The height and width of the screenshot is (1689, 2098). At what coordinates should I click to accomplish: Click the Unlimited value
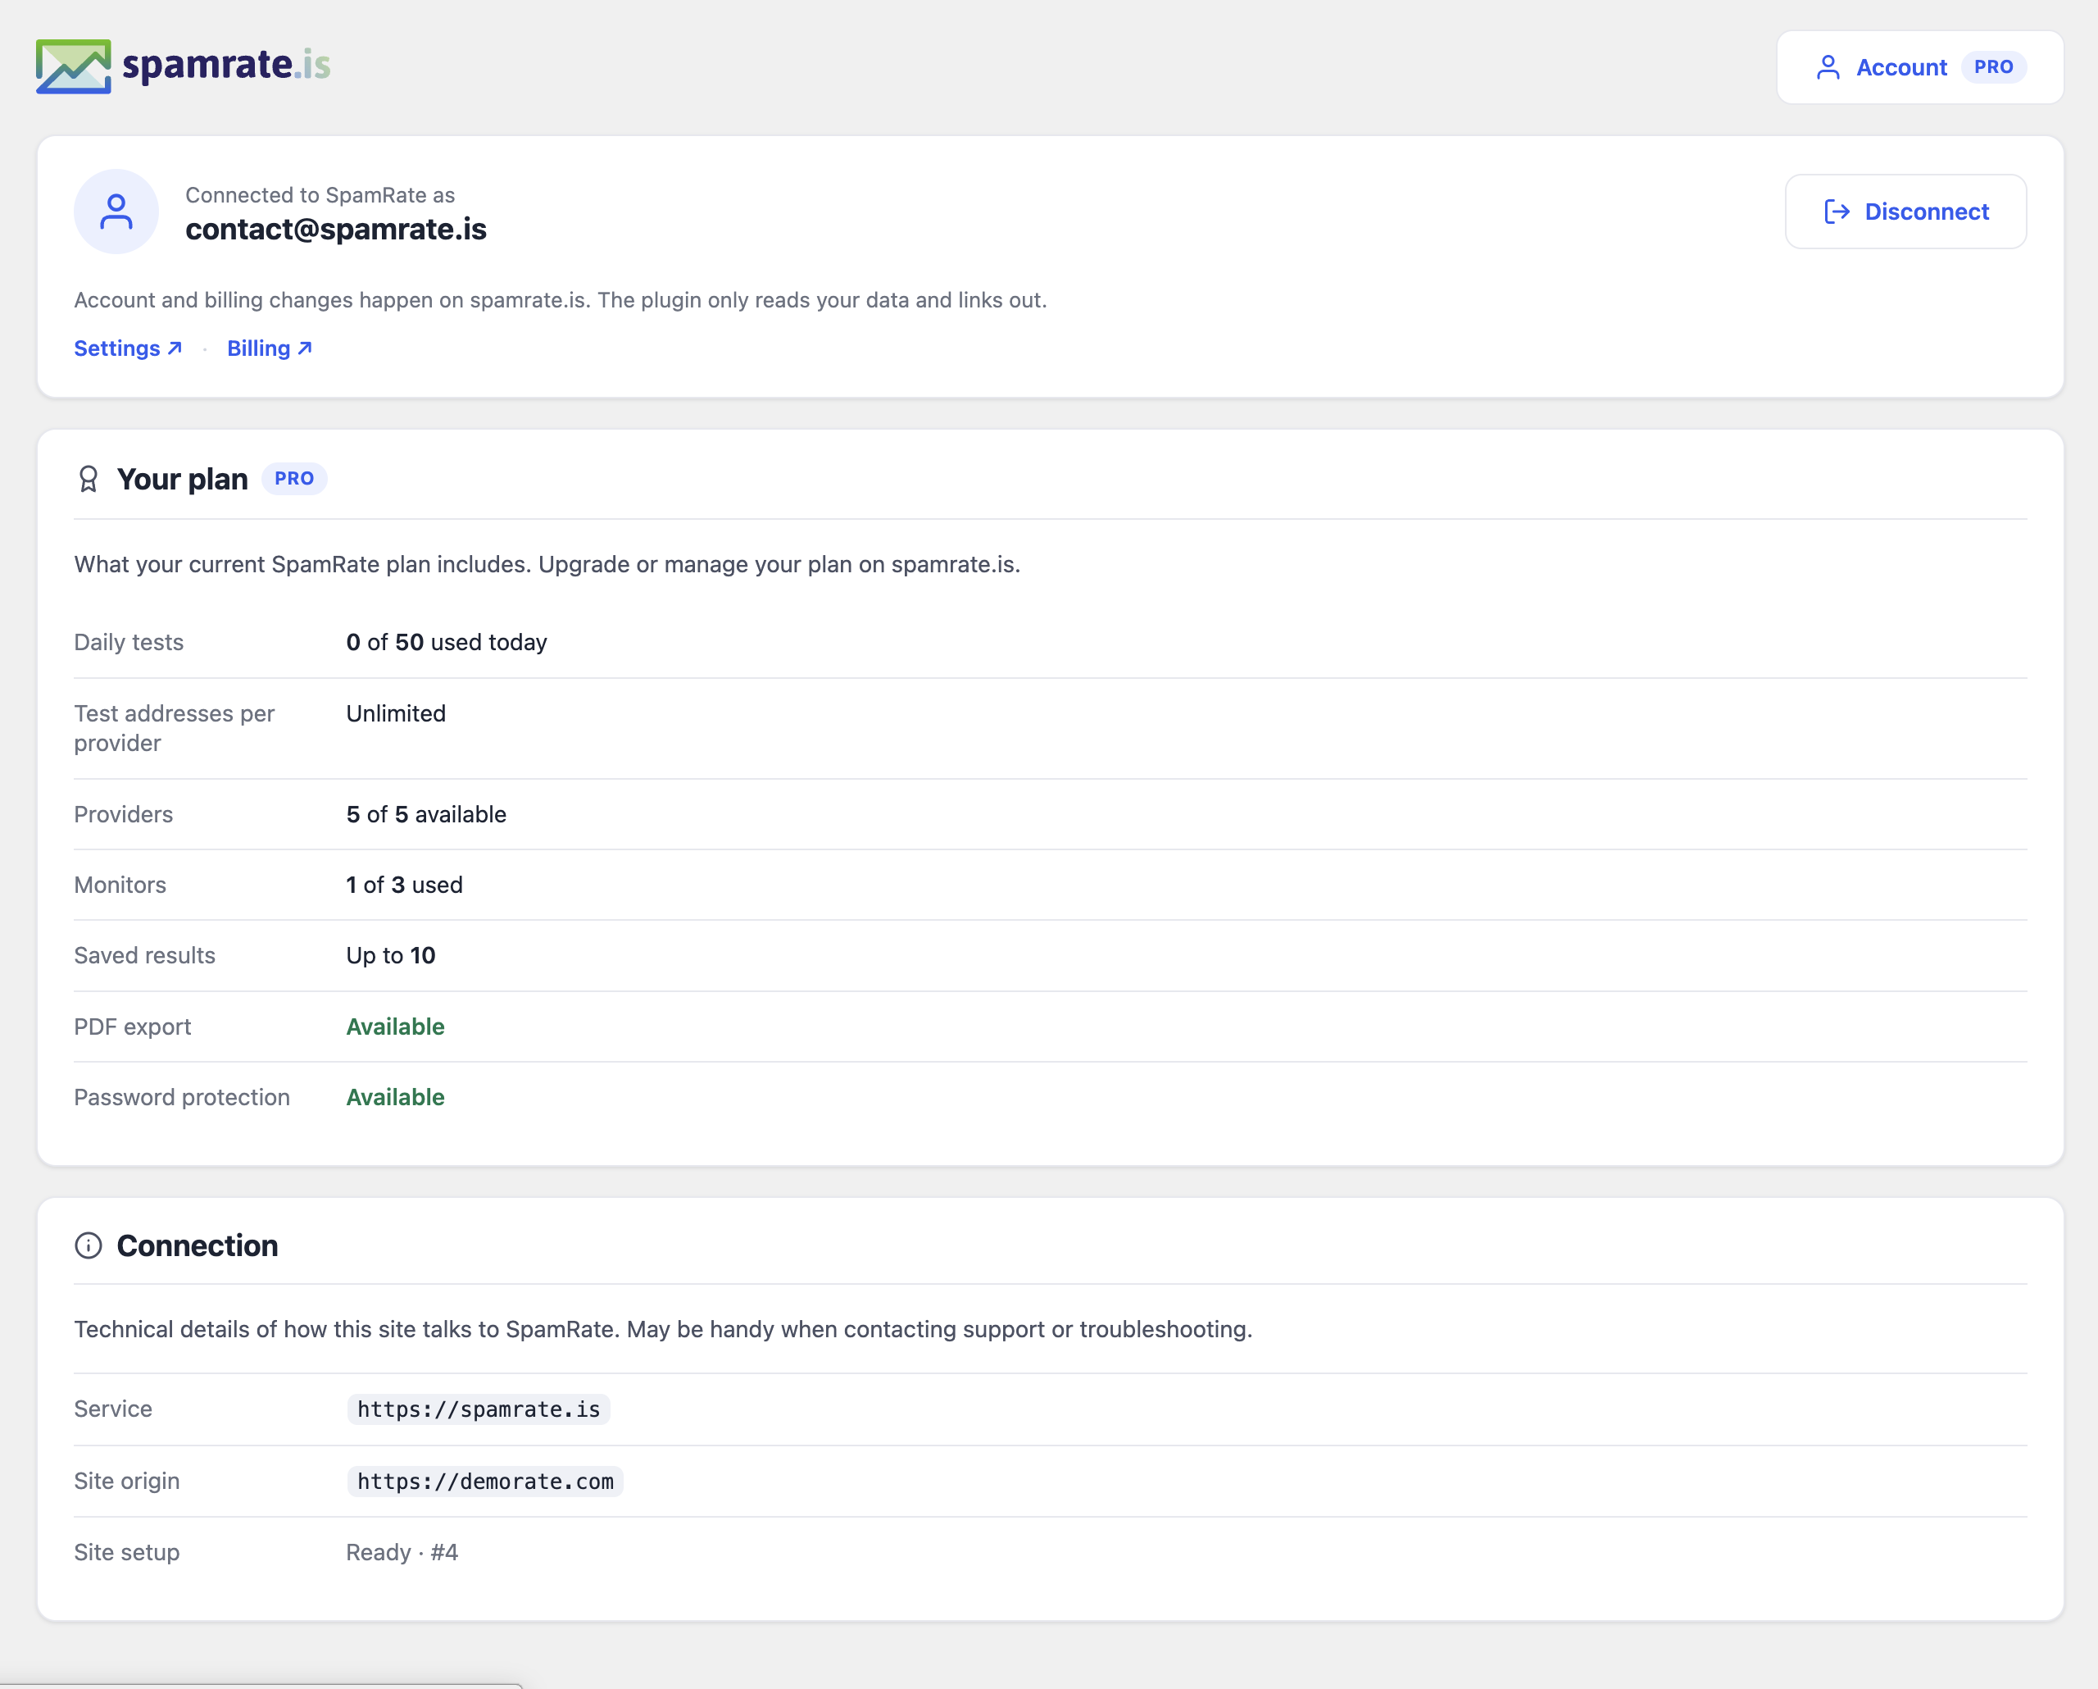396,713
